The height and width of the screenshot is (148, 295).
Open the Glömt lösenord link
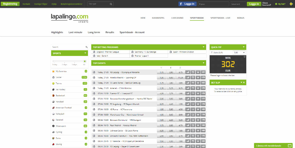(x=267, y=4)
